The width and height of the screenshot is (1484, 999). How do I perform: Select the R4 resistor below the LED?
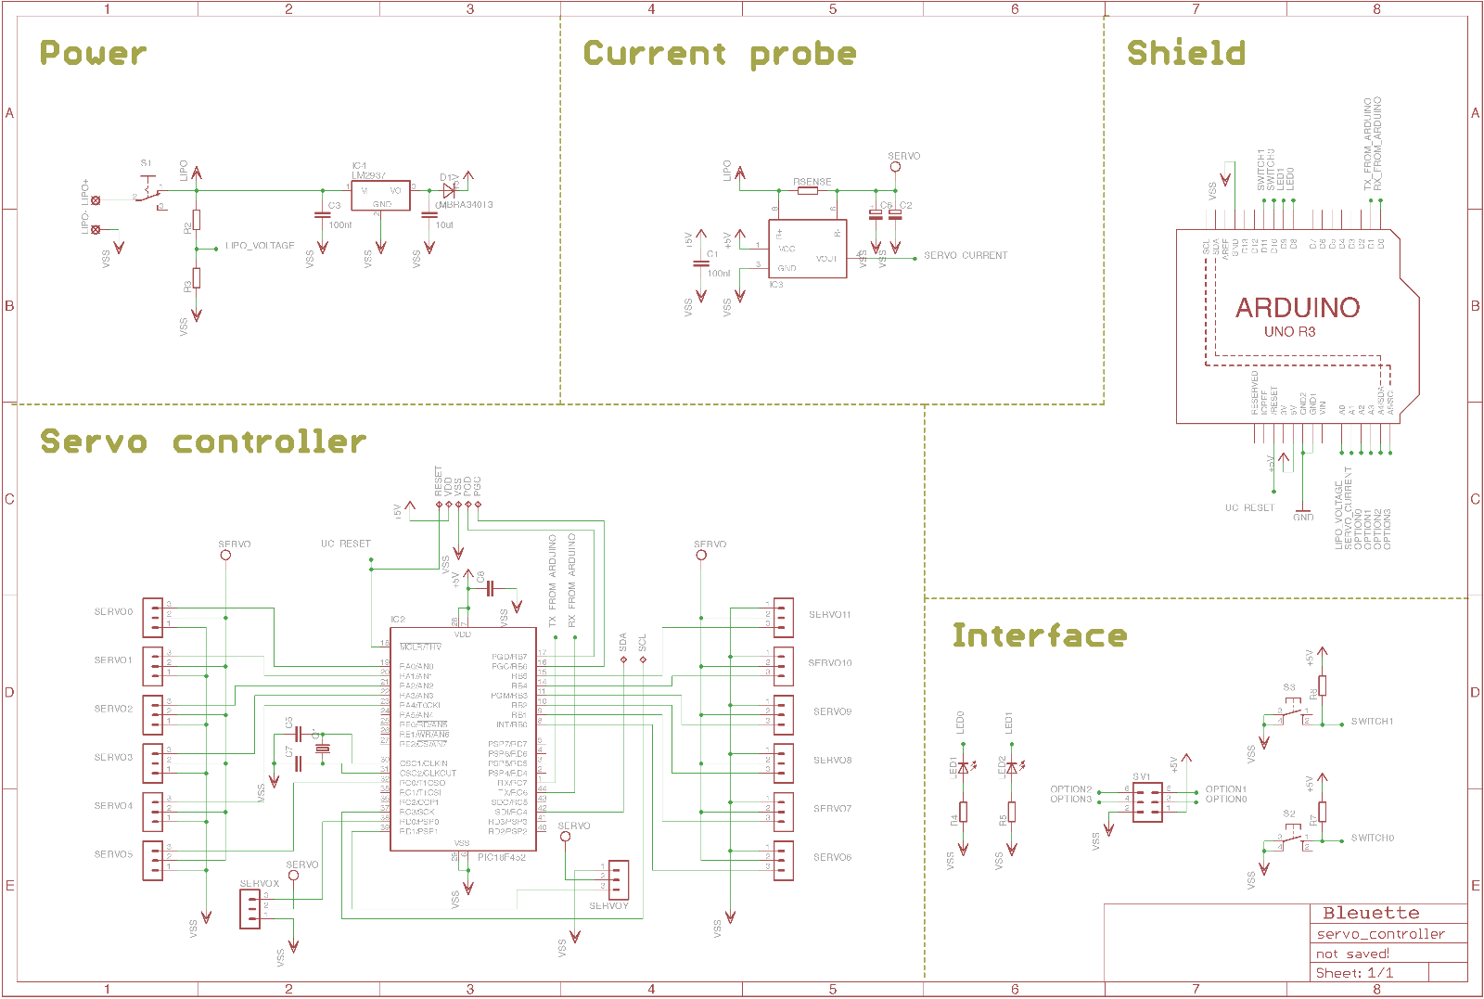964,812
